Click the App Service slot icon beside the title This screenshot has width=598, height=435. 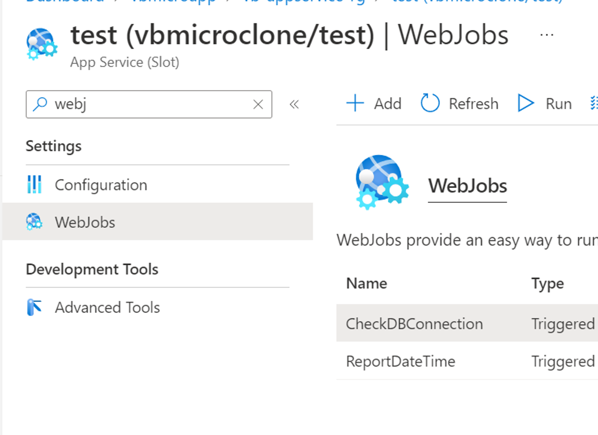[42, 44]
